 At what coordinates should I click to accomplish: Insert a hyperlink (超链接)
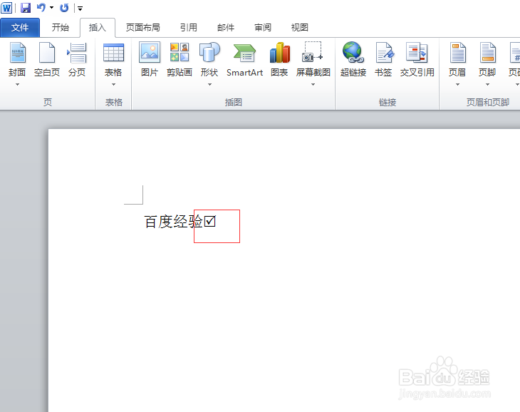(353, 60)
